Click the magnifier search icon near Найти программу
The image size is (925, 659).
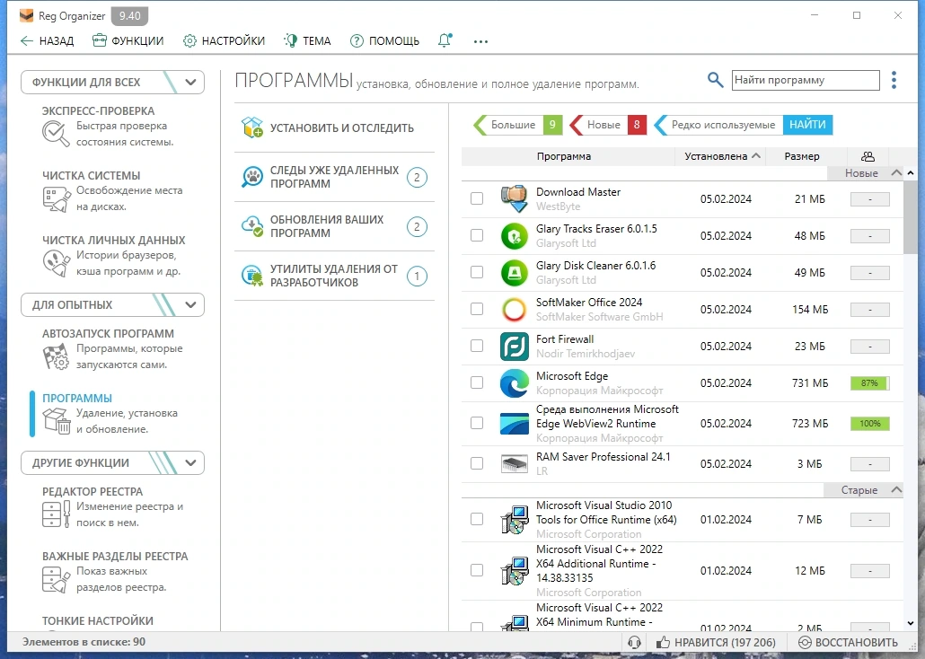tap(715, 80)
